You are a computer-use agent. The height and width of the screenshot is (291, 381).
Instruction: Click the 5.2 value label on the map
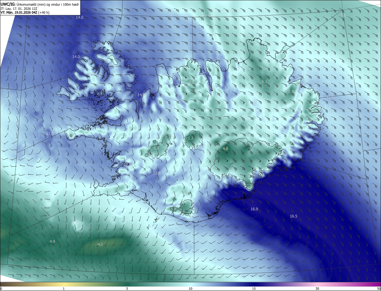(x=190, y=138)
